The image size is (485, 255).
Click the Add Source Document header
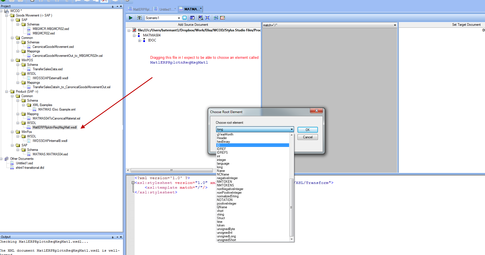click(193, 25)
